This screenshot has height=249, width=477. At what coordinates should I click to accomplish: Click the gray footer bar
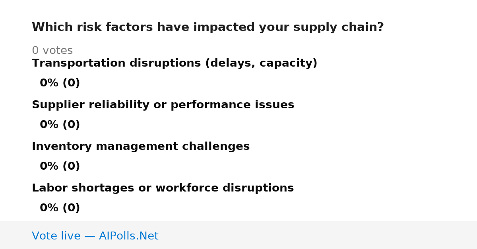(x=238, y=235)
